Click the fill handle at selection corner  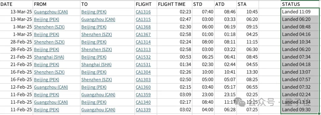(x=319, y=114)
